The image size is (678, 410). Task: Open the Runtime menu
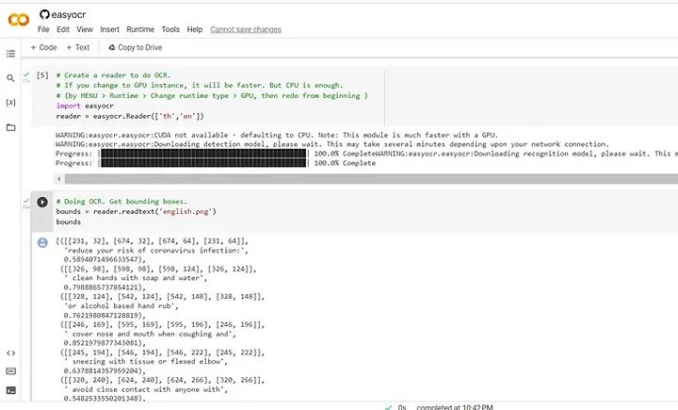(x=140, y=29)
